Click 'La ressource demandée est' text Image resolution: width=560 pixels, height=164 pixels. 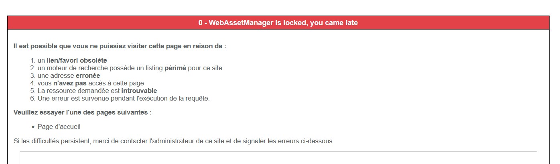(x=79, y=91)
